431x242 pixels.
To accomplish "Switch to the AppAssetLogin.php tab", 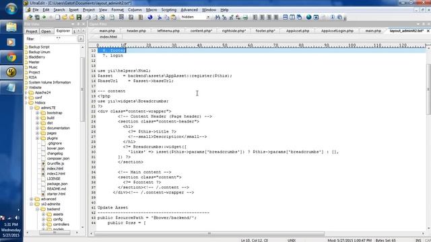I will 337,31.
